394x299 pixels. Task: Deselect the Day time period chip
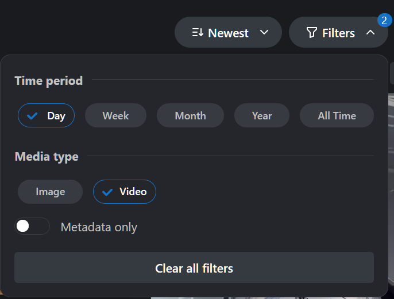click(x=46, y=115)
